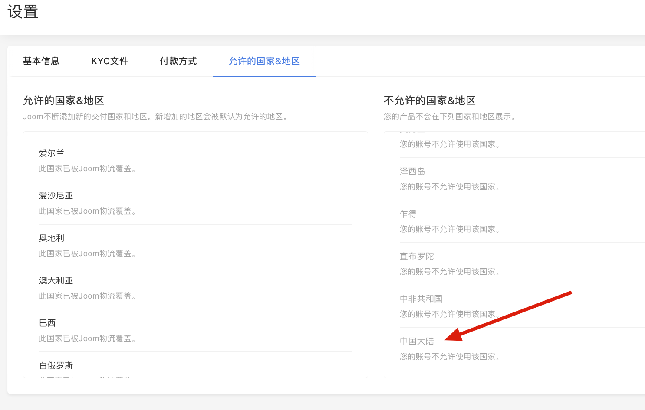
Task: Select 爱沙尼亚 in the allowed list
Action: (x=56, y=196)
